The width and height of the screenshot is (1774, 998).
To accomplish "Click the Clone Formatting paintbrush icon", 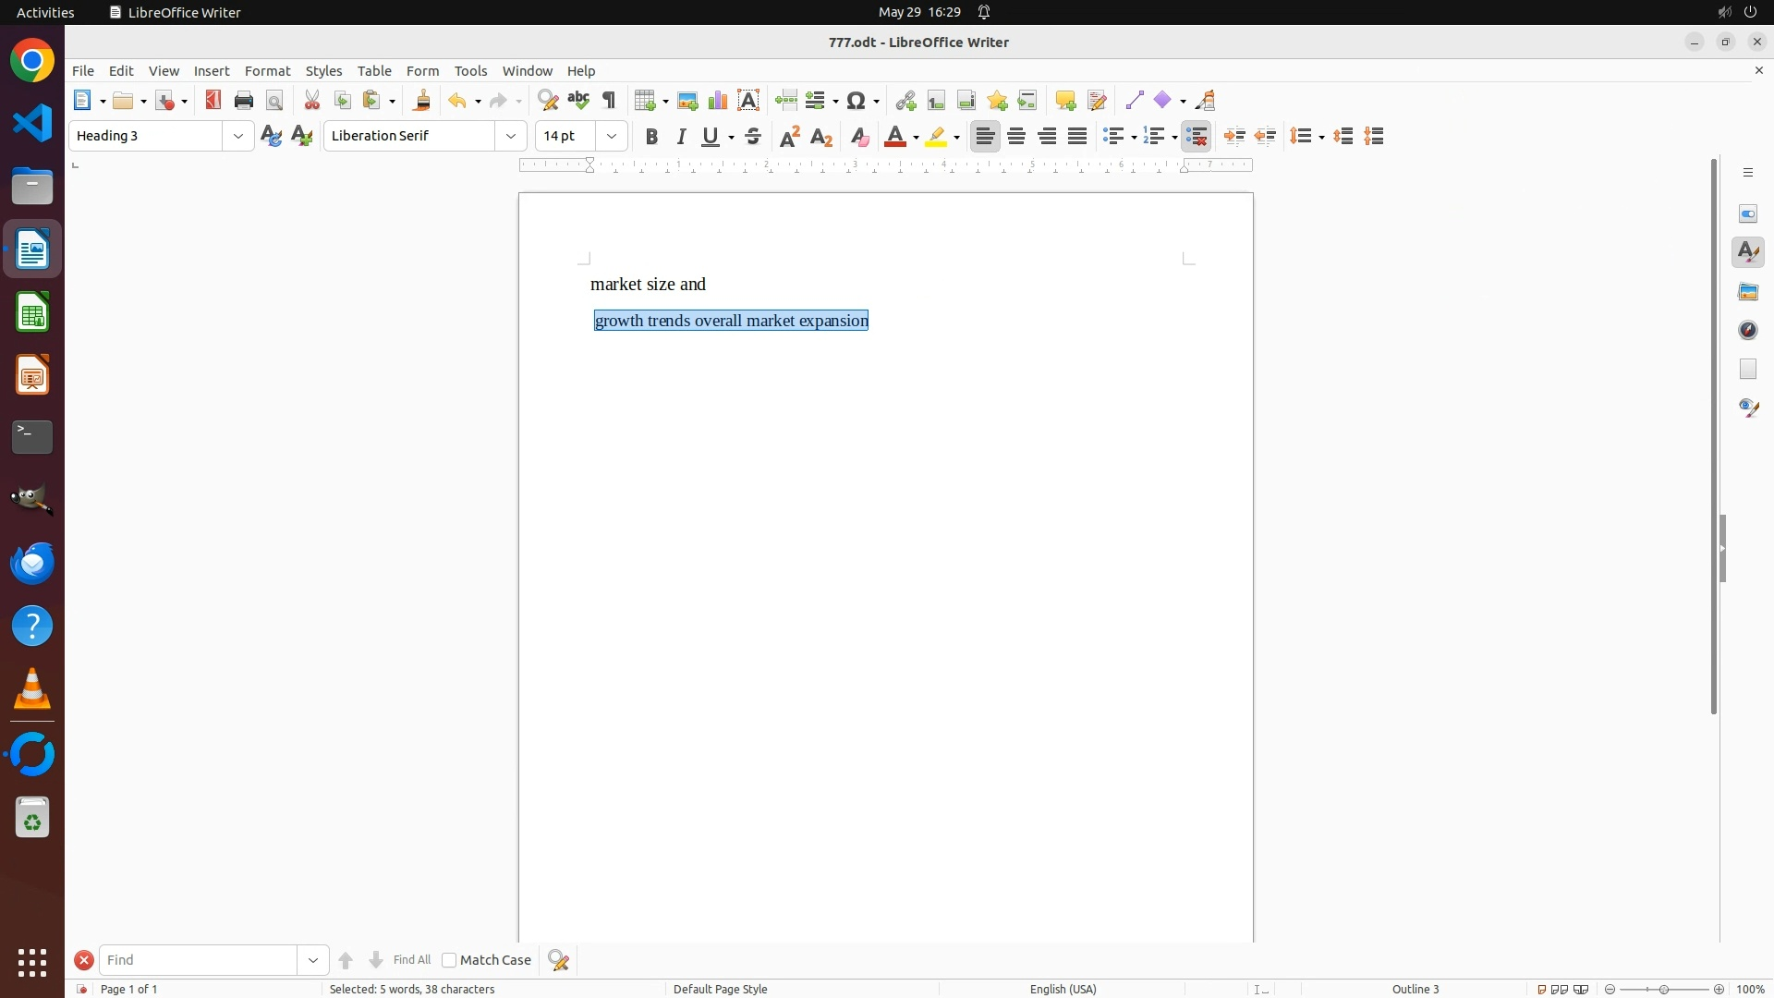I will pos(422,100).
